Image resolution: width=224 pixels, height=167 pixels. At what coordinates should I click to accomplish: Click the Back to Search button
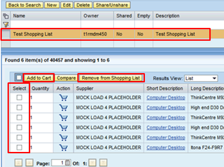pos(24,5)
